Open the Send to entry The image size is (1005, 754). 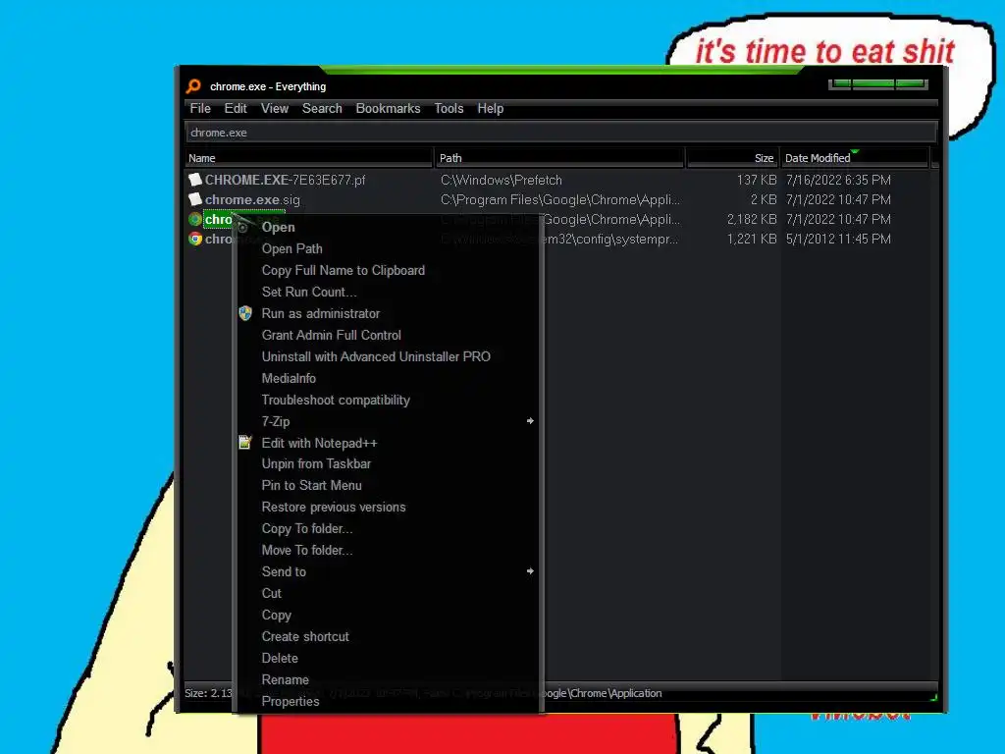284,572
